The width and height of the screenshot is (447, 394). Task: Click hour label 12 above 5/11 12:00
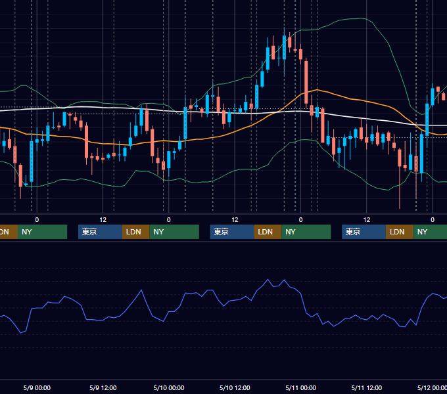coord(367,220)
